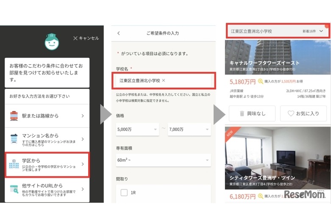The height and width of the screenshot is (204, 331).
Task: Click the browser search icon for 他サイトのURLから
Action: [14, 189]
